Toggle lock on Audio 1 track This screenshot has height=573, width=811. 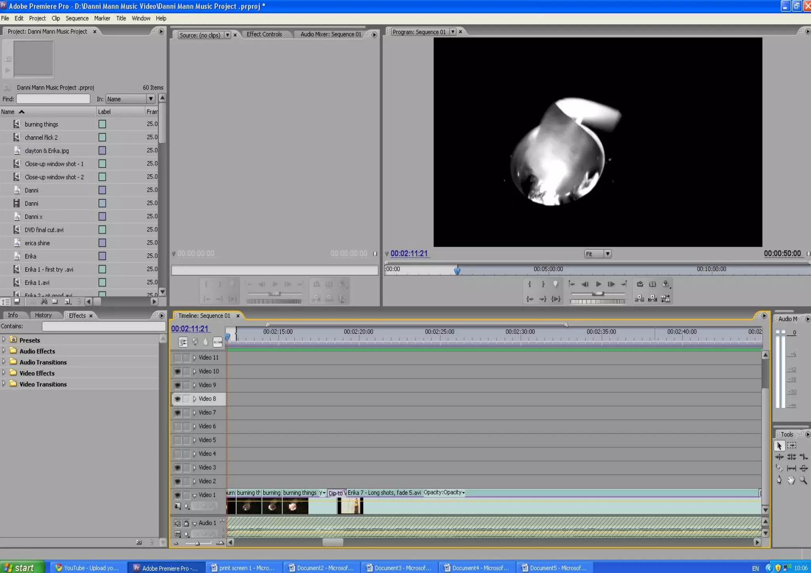pyautogui.click(x=186, y=523)
